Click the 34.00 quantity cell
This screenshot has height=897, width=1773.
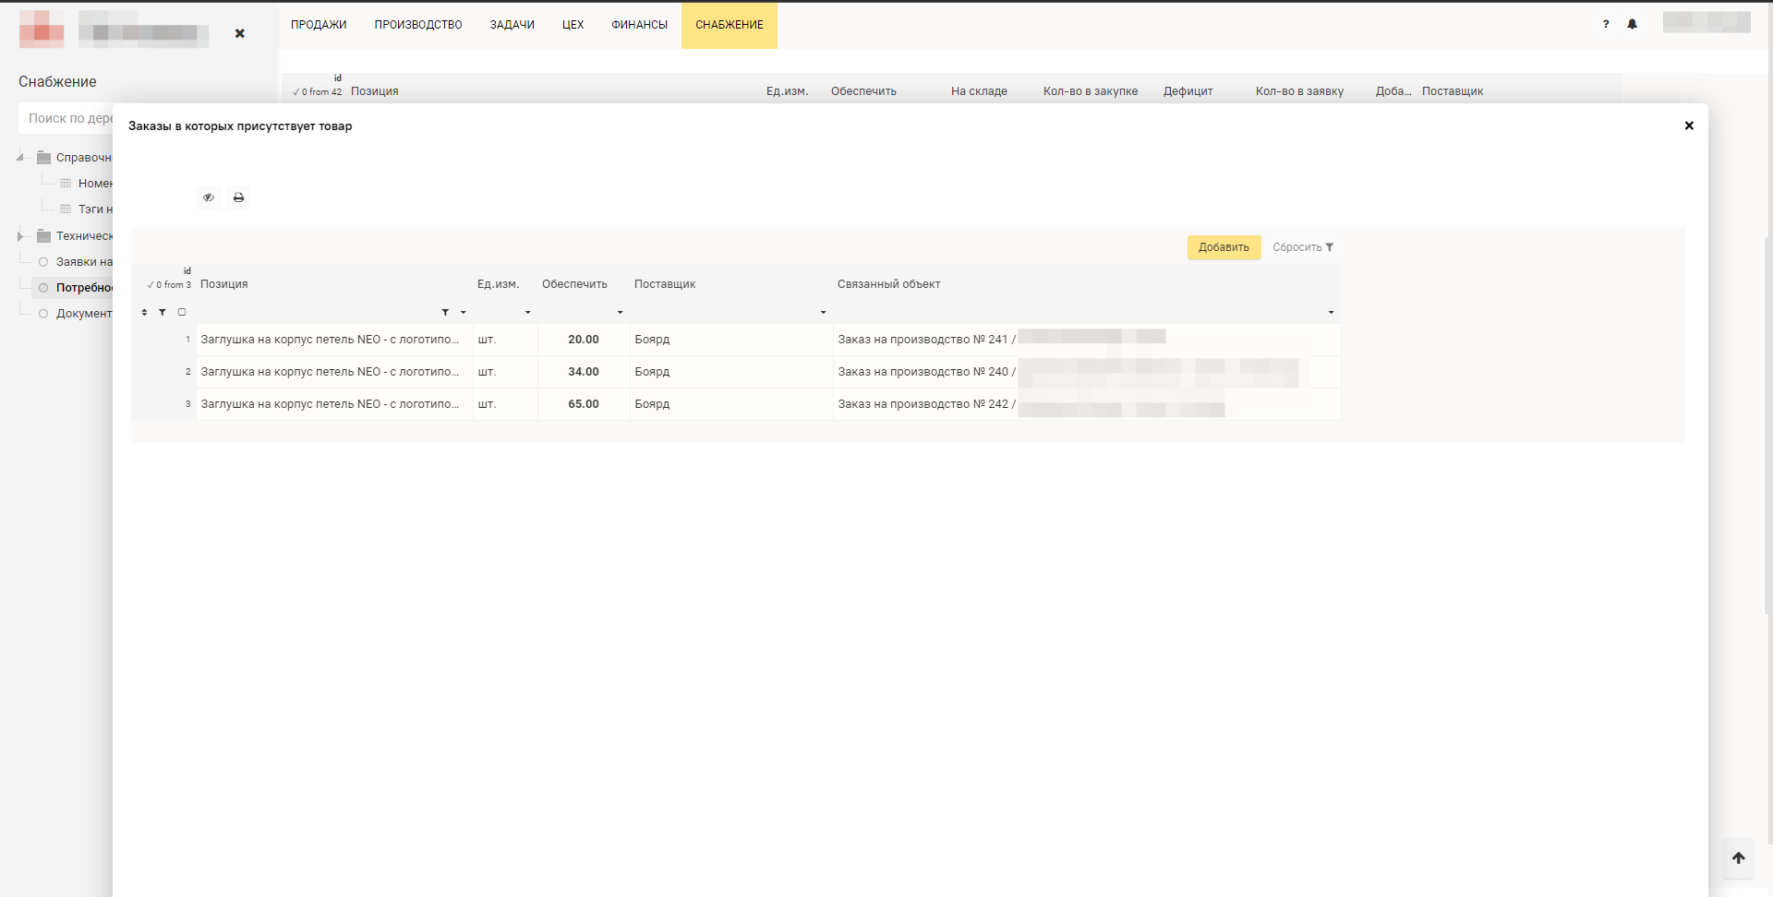tap(584, 372)
